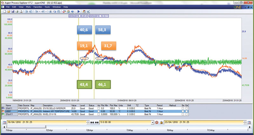
Task: Click the round multicolor globe toolbar icon
Action: coord(68,11)
